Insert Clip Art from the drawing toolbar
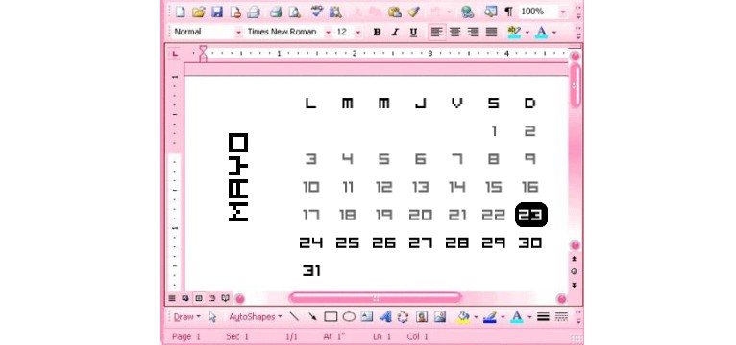The image size is (736, 345). (422, 317)
